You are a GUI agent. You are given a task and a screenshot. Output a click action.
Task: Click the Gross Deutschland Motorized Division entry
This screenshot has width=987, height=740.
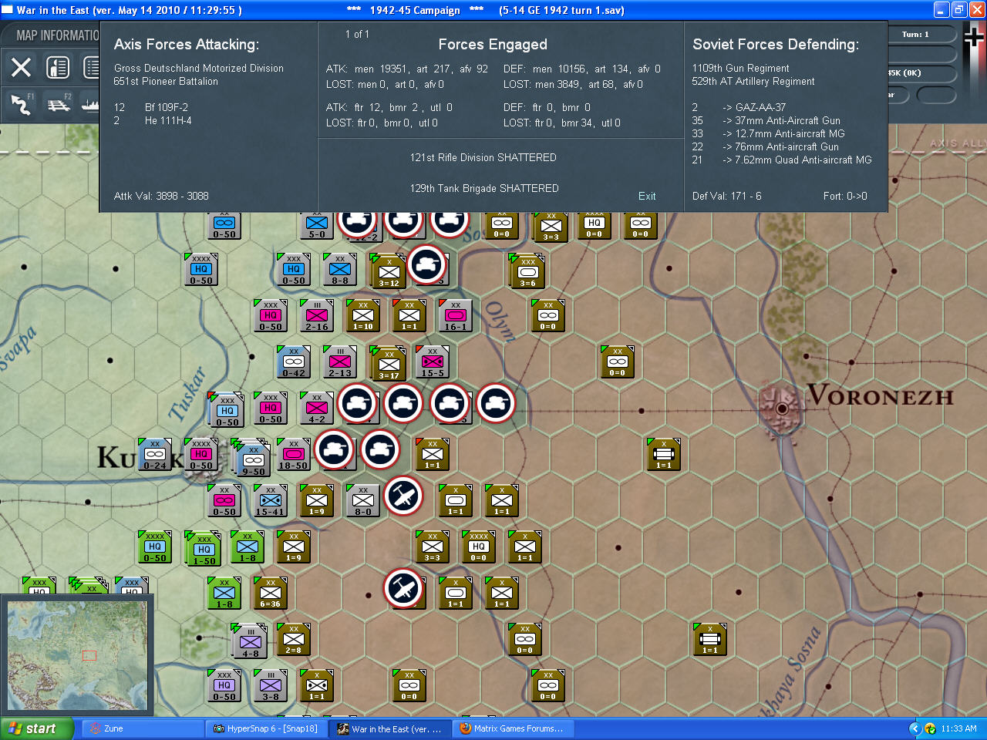[199, 68]
